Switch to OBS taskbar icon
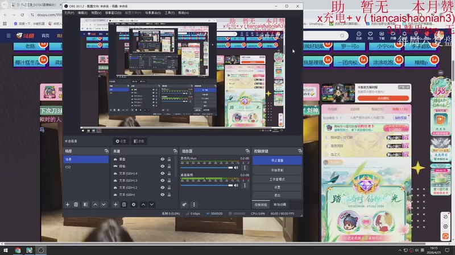The width and height of the screenshot is (455, 255). [x=41, y=250]
